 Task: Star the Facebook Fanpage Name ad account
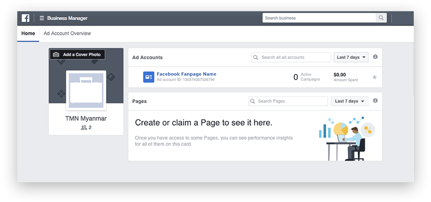pyautogui.click(x=375, y=77)
